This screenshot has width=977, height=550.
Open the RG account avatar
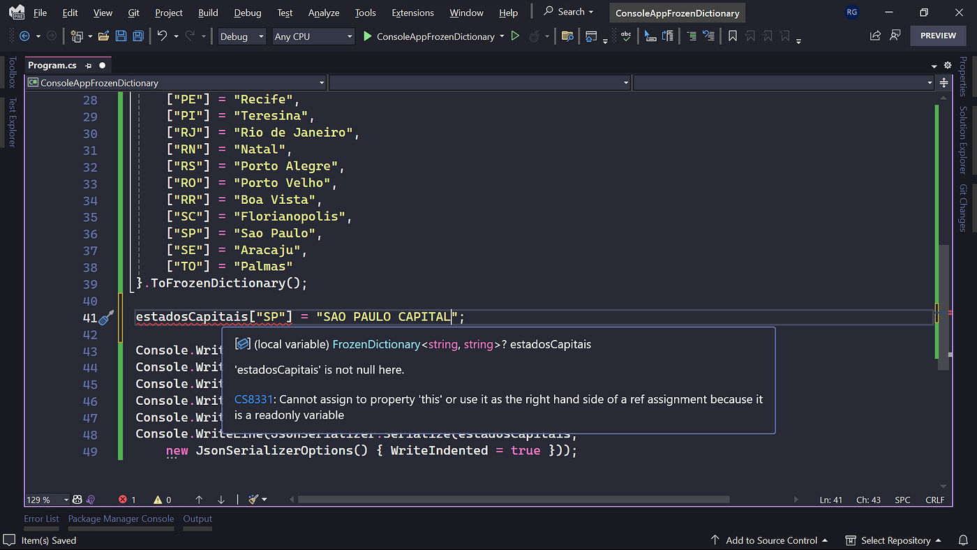pos(851,13)
